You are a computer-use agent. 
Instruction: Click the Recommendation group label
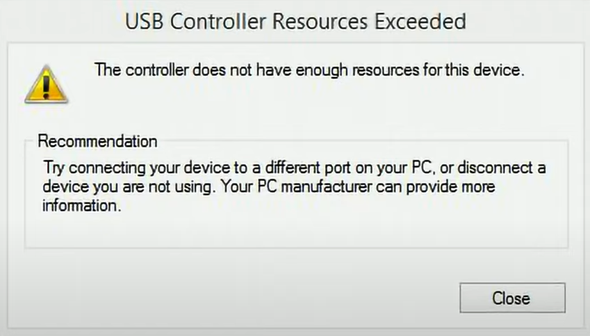97,141
